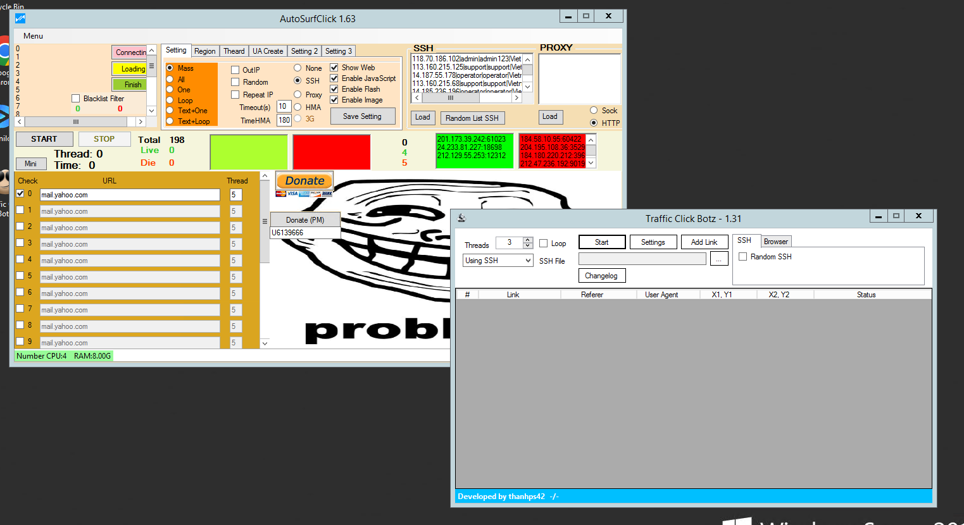The image size is (964, 525).
Task: Open Settings in Traffic Click Botz
Action: pos(653,242)
